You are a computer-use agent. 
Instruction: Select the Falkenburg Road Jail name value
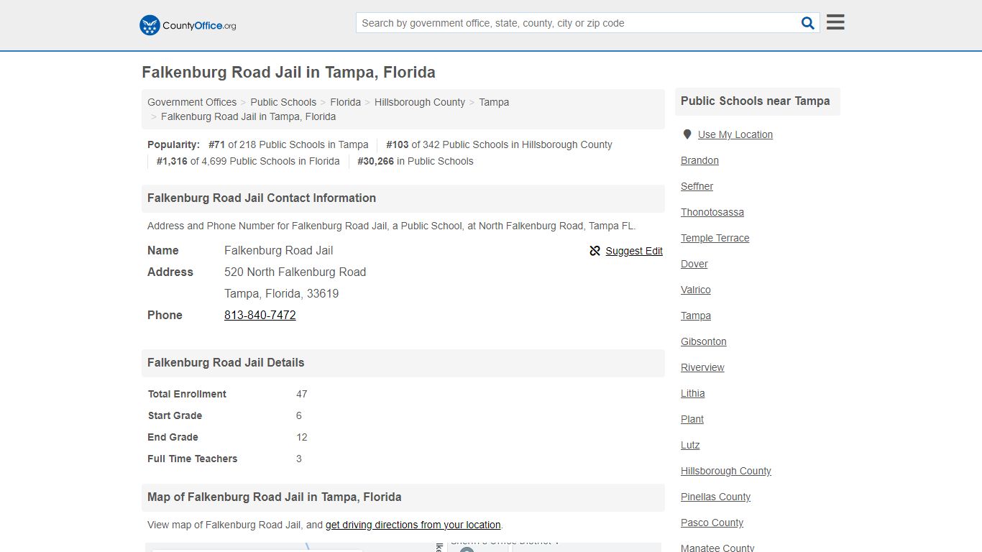coord(278,250)
